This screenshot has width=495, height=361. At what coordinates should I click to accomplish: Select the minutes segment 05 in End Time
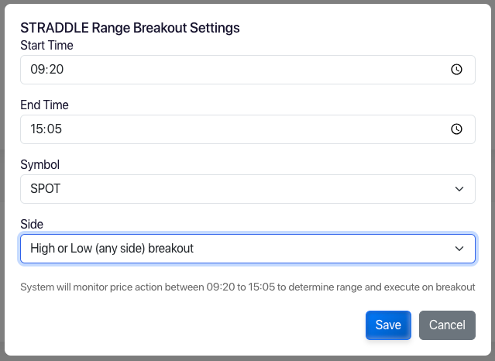(54, 129)
